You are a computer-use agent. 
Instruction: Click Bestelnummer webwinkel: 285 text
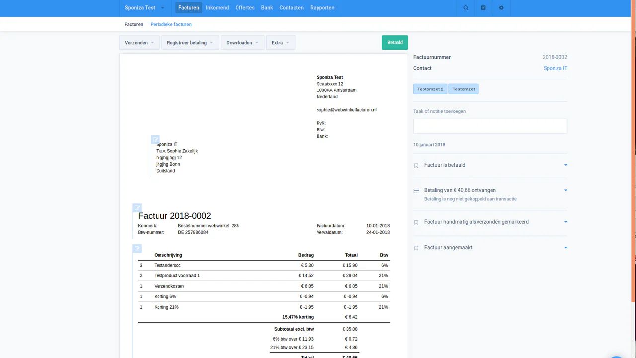click(x=208, y=226)
